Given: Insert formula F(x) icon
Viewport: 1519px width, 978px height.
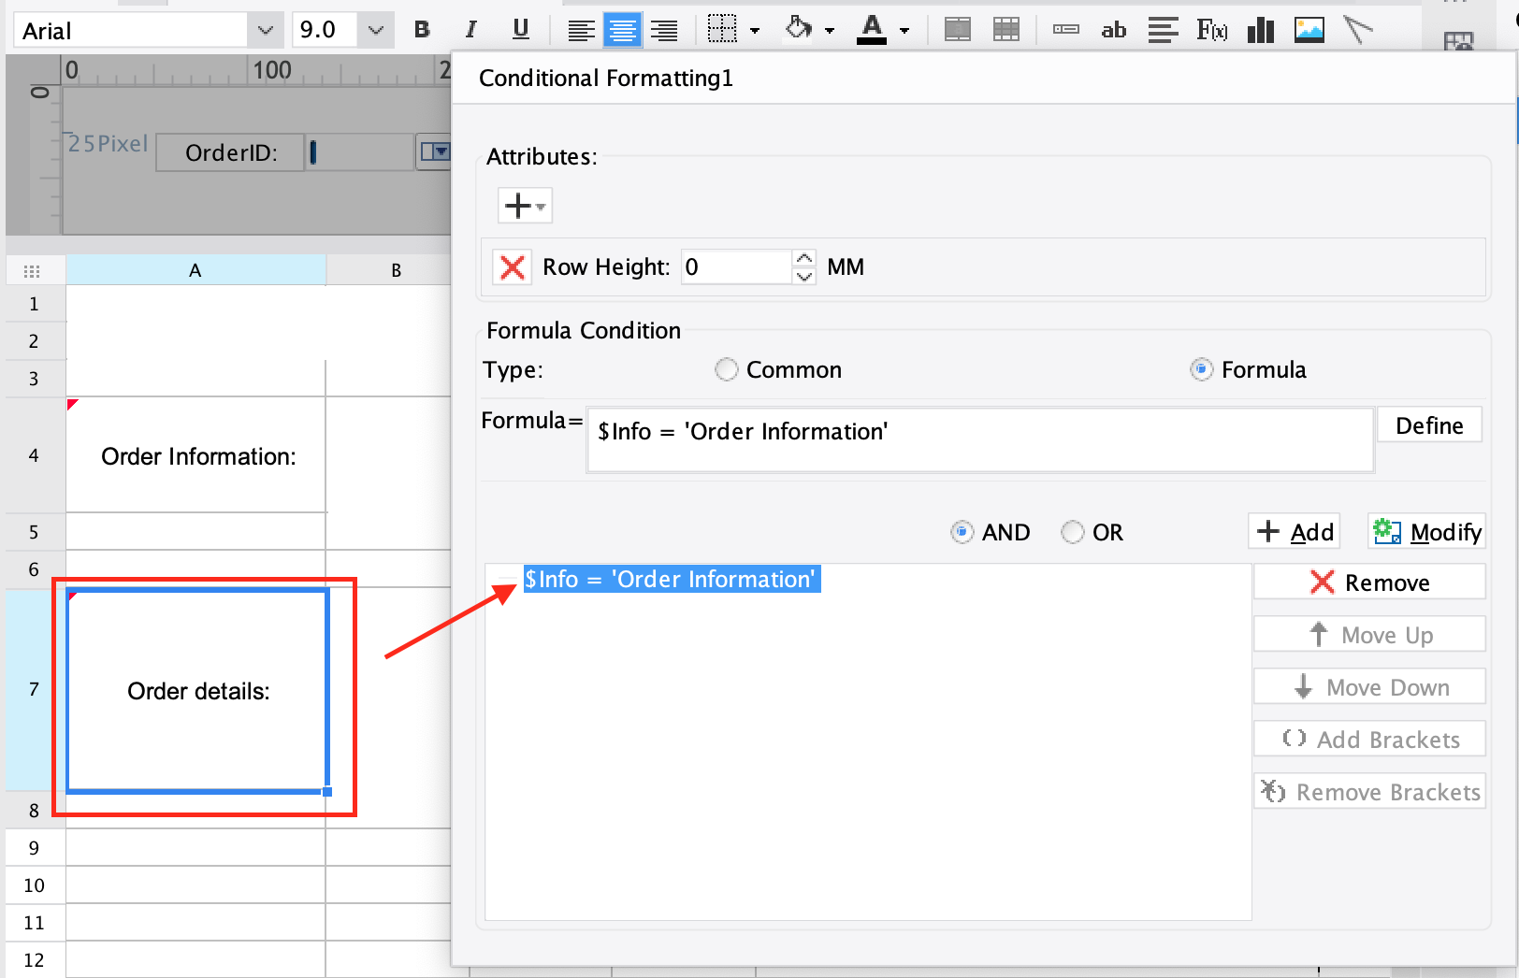Looking at the screenshot, I should pyautogui.click(x=1211, y=30).
